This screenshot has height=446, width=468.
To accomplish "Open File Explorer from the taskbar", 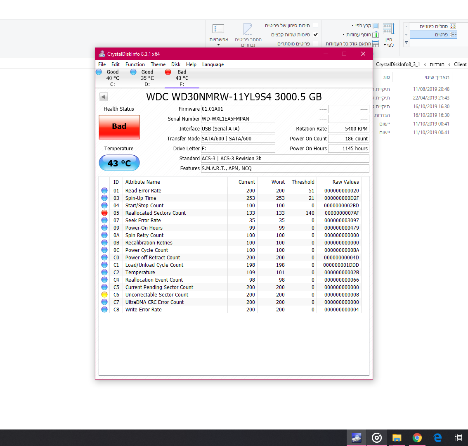I will (x=397, y=438).
